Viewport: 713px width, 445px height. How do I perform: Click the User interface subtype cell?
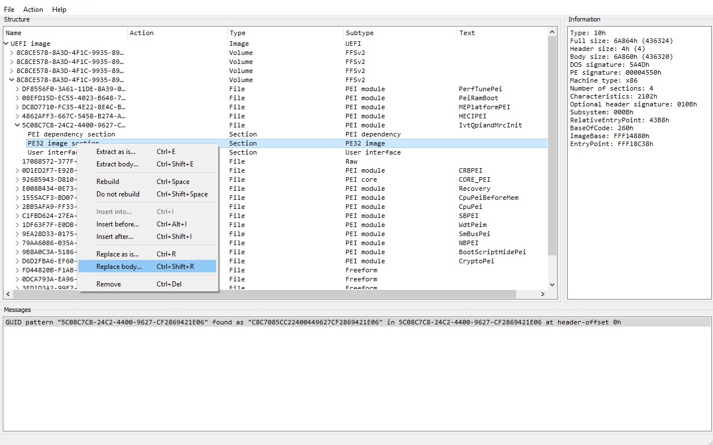coord(373,152)
